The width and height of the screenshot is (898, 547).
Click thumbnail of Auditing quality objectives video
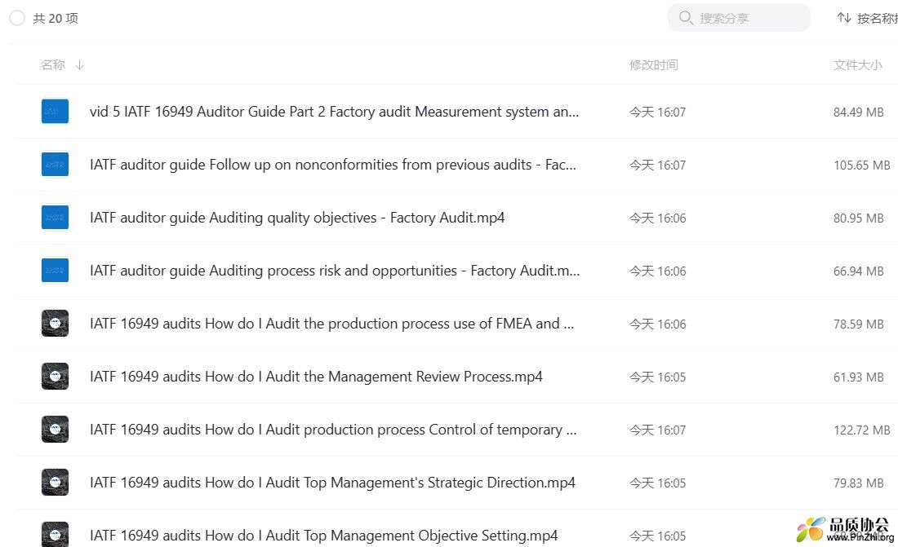coord(55,218)
